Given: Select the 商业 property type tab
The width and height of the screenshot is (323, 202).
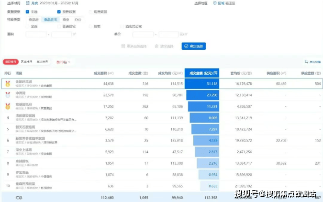Looking at the screenshot, I should 66,20.
